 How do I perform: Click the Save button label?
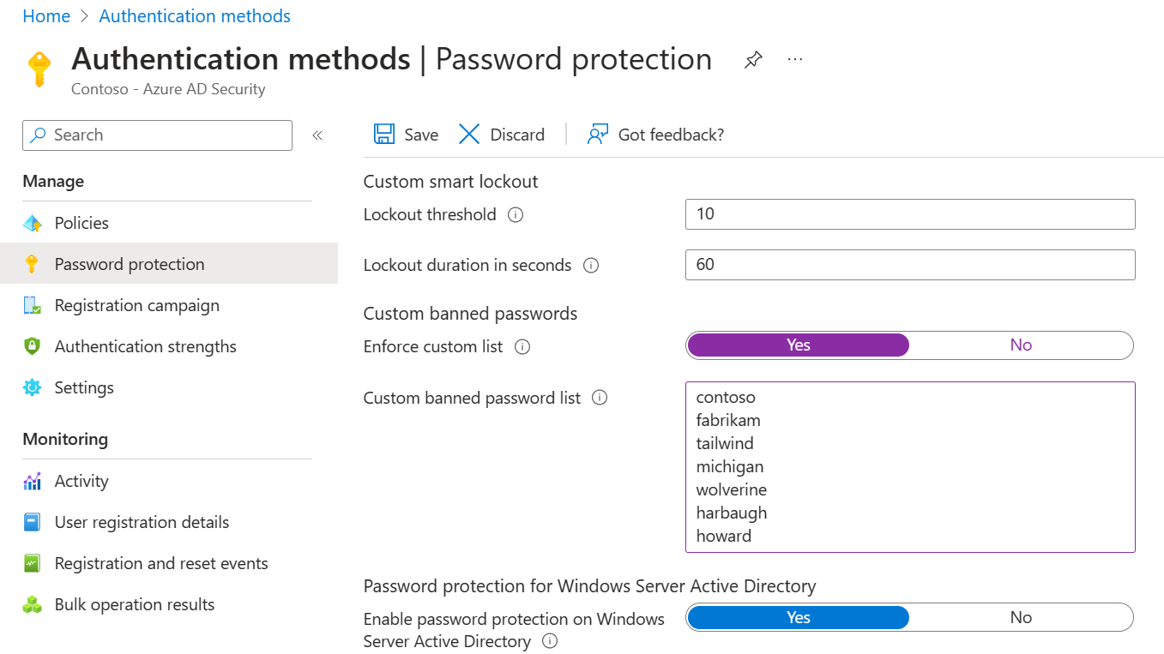[421, 135]
